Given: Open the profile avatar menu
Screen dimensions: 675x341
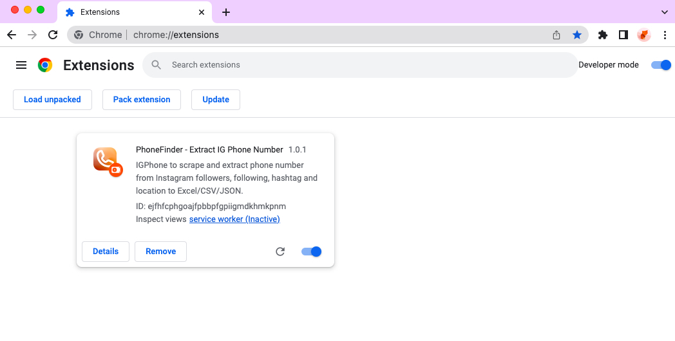Looking at the screenshot, I should tap(644, 35).
